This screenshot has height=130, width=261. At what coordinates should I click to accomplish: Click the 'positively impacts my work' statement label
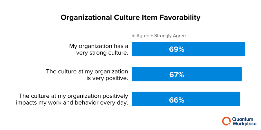(72, 99)
